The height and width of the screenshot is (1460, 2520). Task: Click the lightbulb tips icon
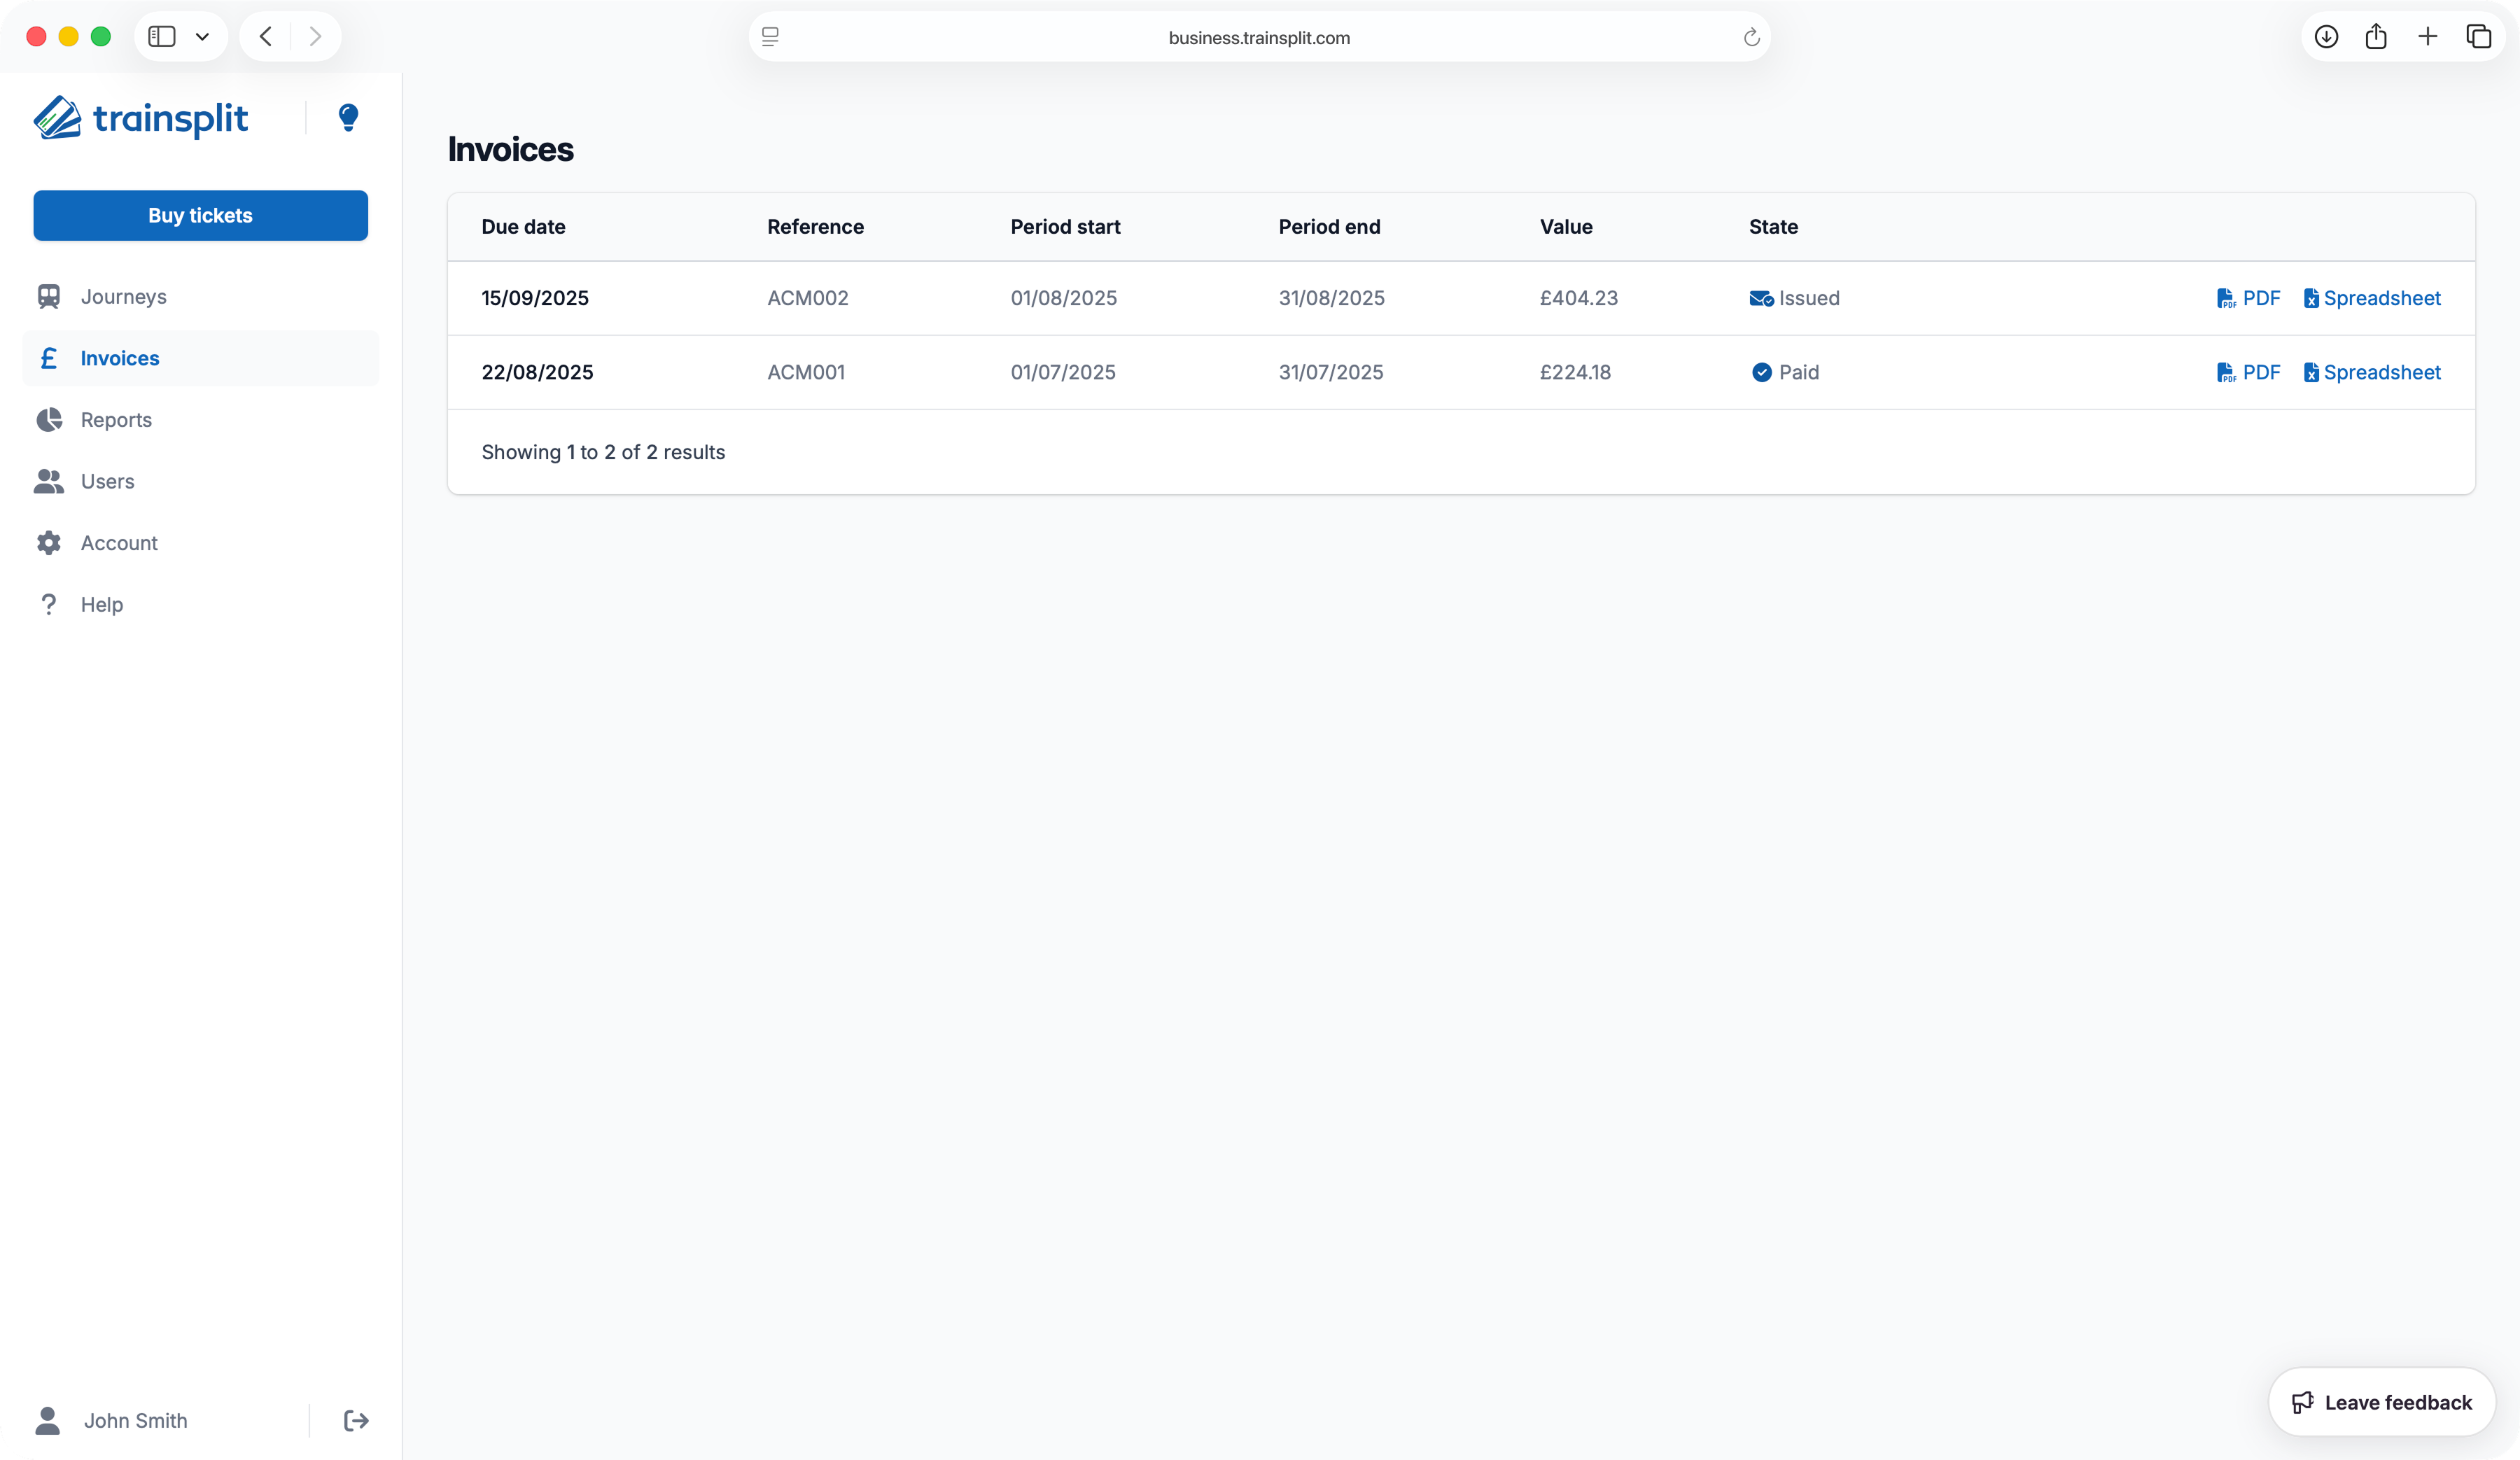pos(348,118)
